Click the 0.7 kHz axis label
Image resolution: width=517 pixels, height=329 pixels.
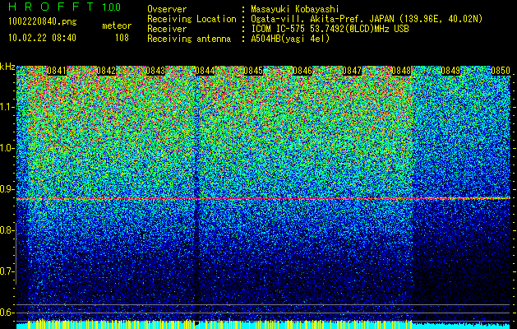coord(7,271)
